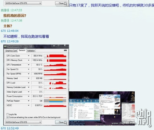Click the 25.3 % TDP power value
The image size is (154, 130).
(37, 96)
